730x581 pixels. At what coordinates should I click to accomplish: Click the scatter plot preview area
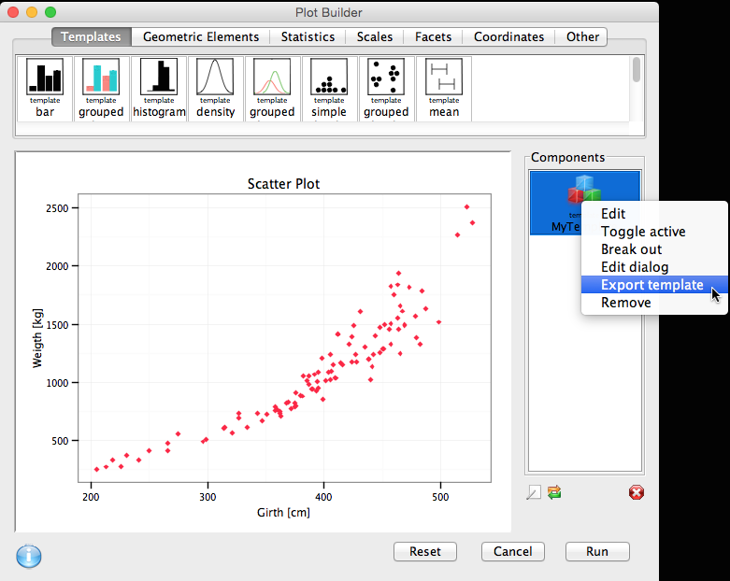click(263, 342)
